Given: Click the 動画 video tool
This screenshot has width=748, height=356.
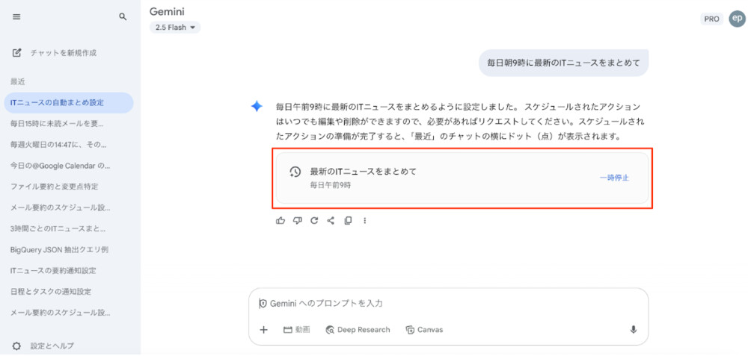Looking at the screenshot, I should pos(296,330).
